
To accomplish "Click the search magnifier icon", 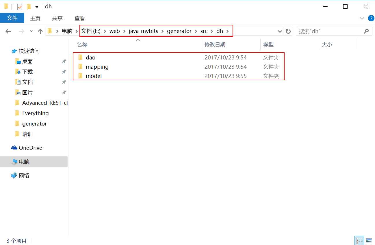I will [366, 31].
